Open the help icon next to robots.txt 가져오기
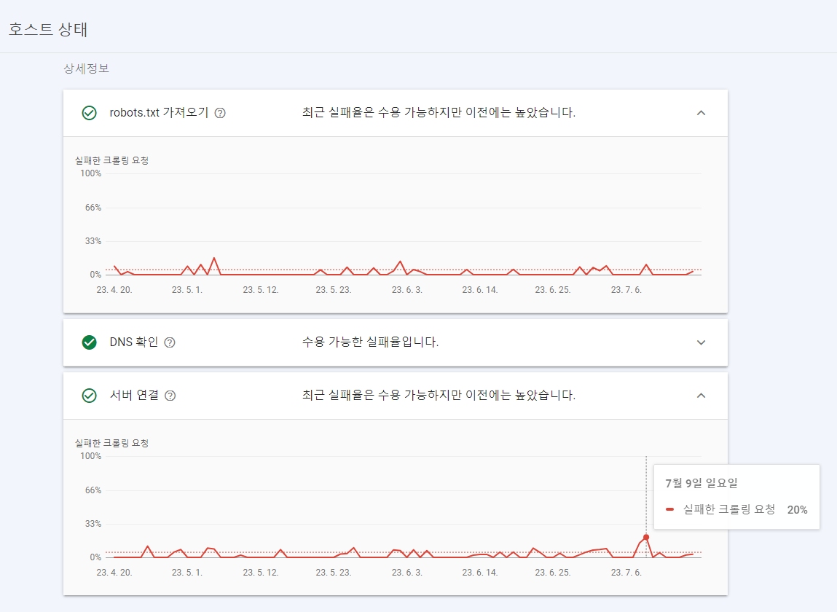Viewport: 837px width, 612px height. 221,112
